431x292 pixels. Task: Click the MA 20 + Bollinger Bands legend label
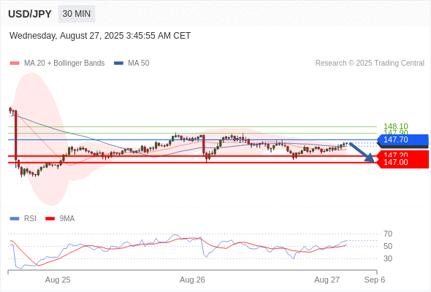pyautogui.click(x=64, y=64)
